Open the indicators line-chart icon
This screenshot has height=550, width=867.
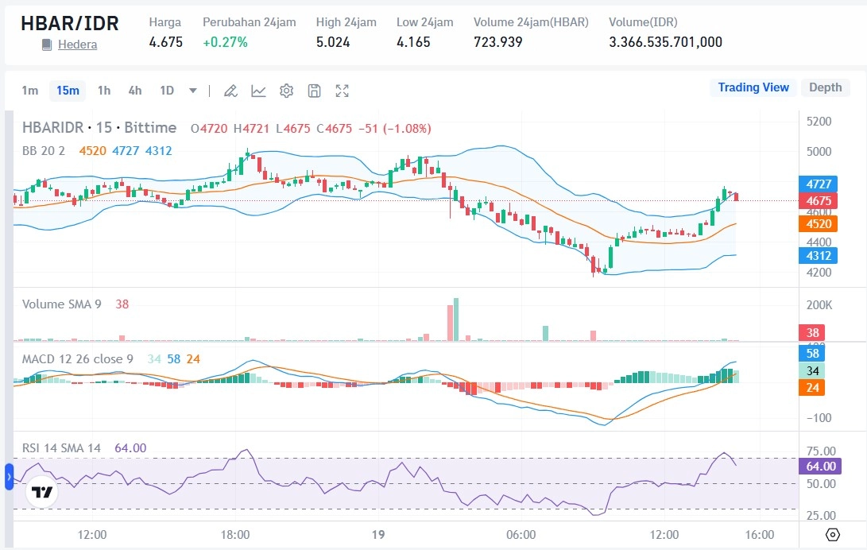(257, 91)
